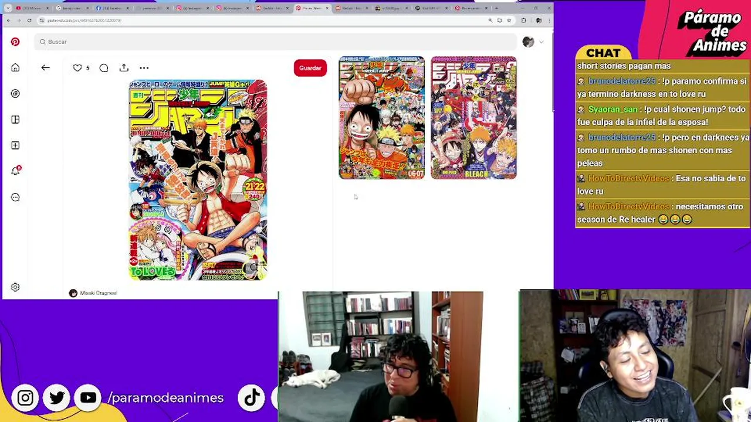Click the Twitter icon in stream overlay
The height and width of the screenshot is (422, 751).
click(57, 398)
